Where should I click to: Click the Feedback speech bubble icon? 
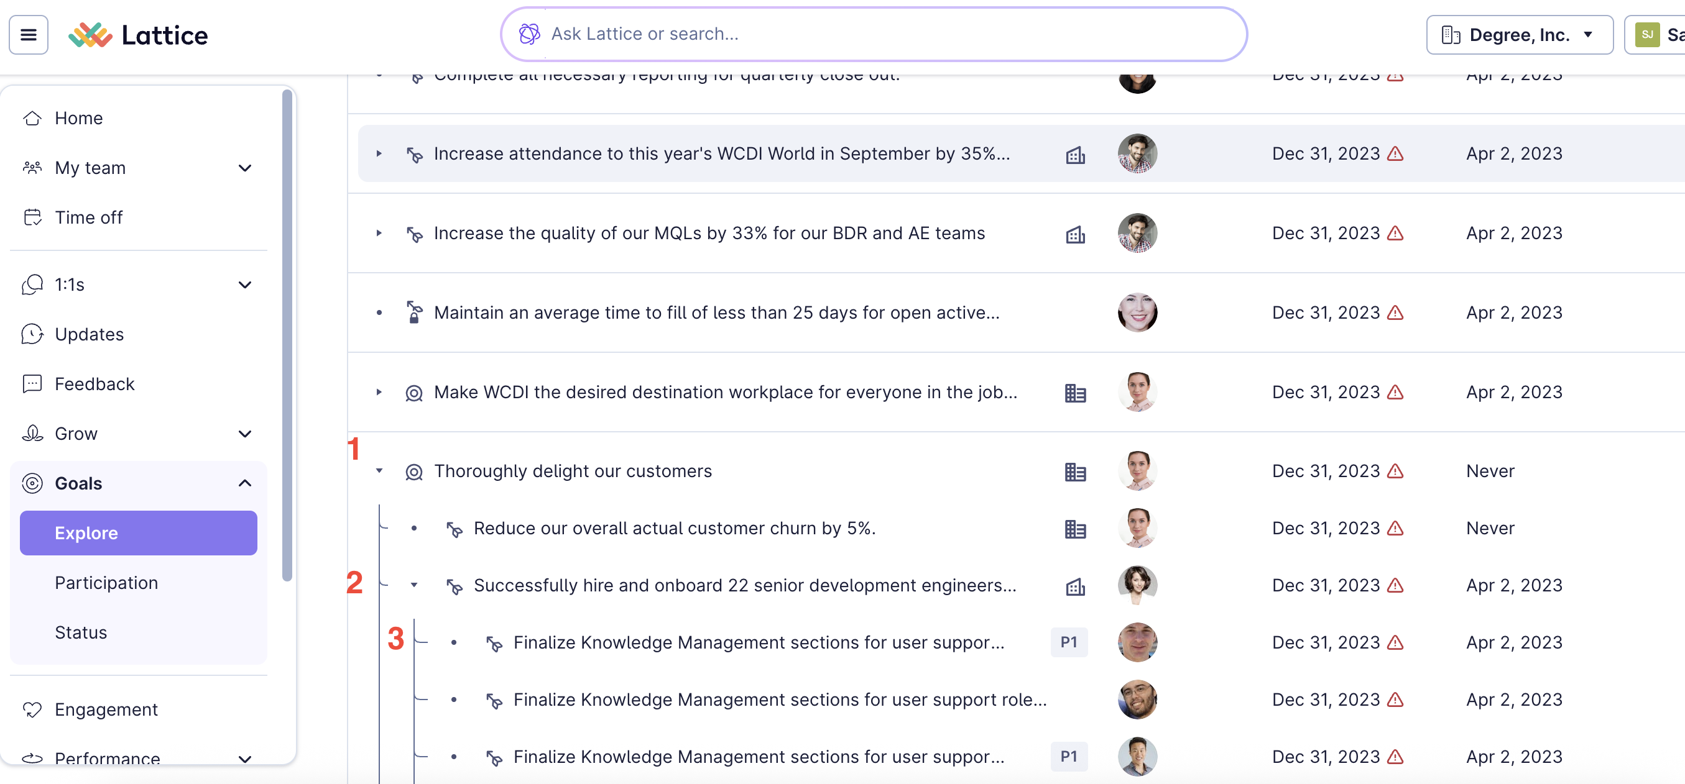pos(32,384)
